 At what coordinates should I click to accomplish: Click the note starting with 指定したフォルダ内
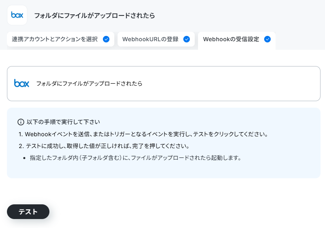click(x=136, y=158)
